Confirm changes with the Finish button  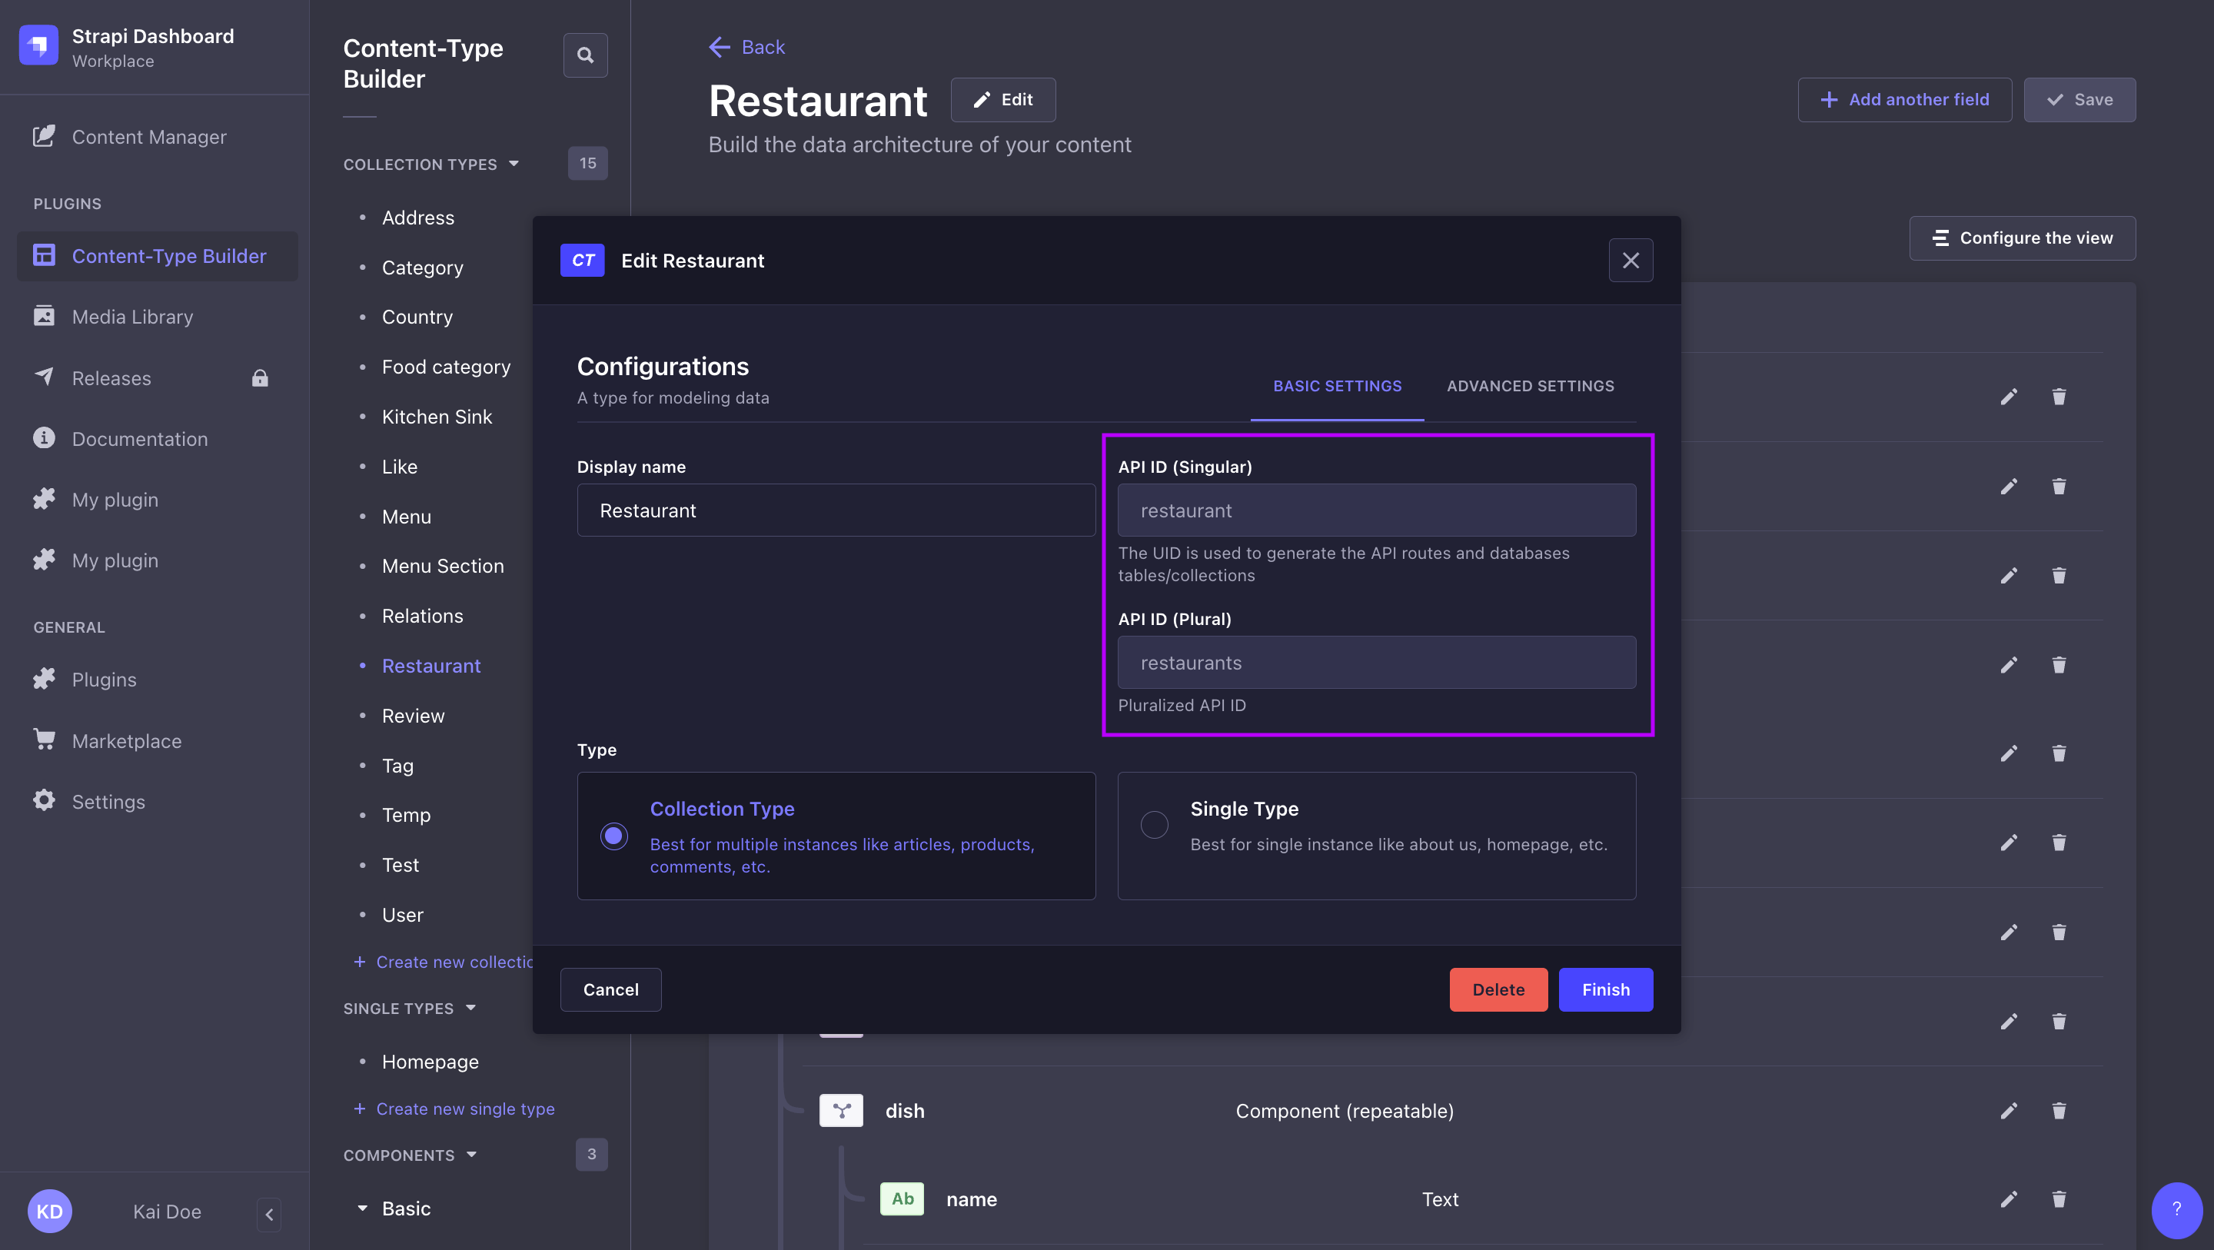(x=1604, y=989)
